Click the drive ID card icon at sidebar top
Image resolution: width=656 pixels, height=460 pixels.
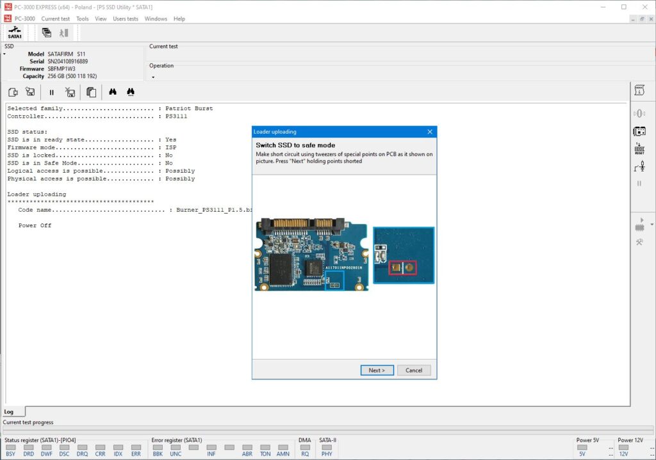pyautogui.click(x=639, y=90)
